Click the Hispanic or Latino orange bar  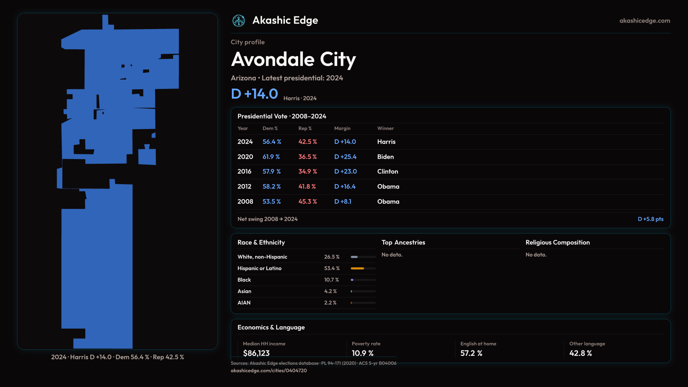pos(358,268)
